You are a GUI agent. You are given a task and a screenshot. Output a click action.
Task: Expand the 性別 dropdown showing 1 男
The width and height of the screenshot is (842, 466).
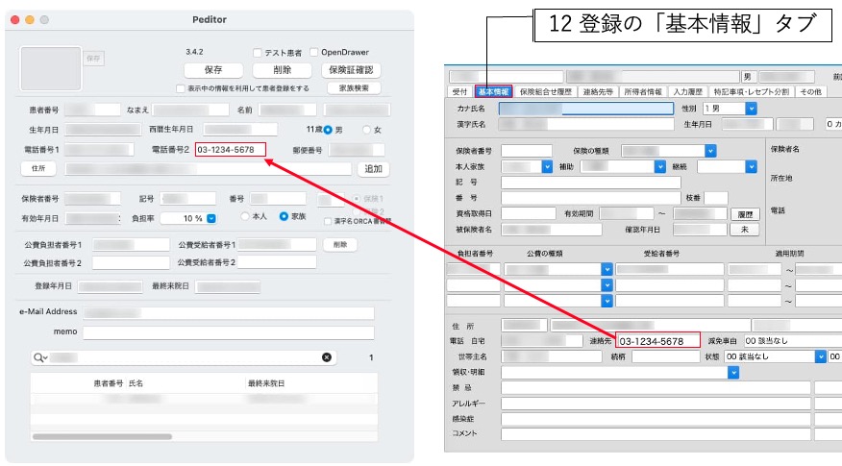click(x=751, y=109)
